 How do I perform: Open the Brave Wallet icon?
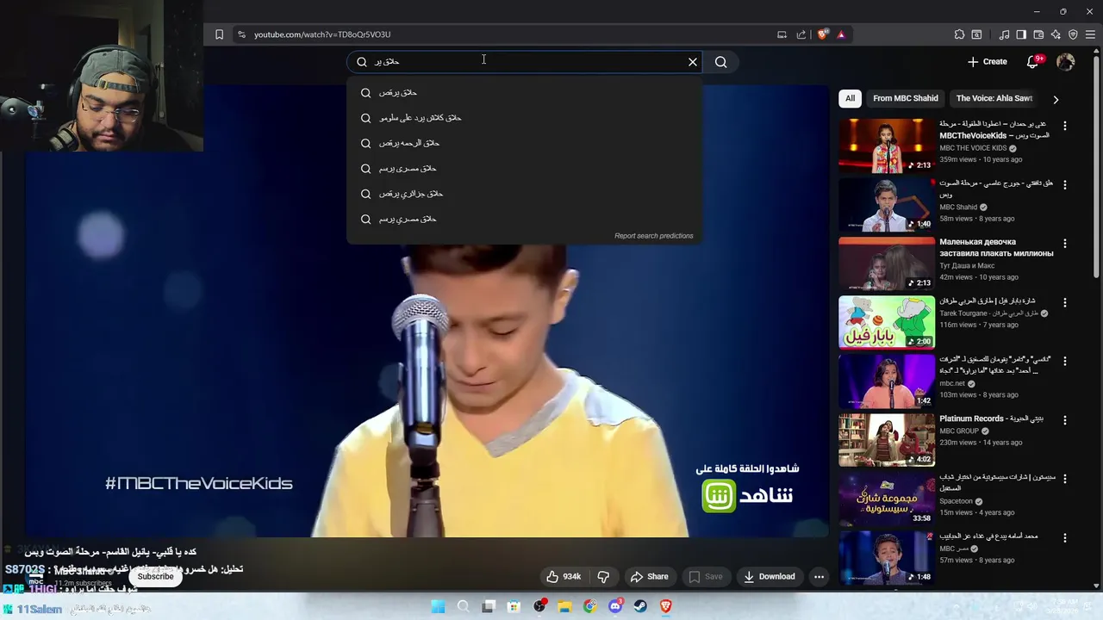pyautogui.click(x=1038, y=34)
